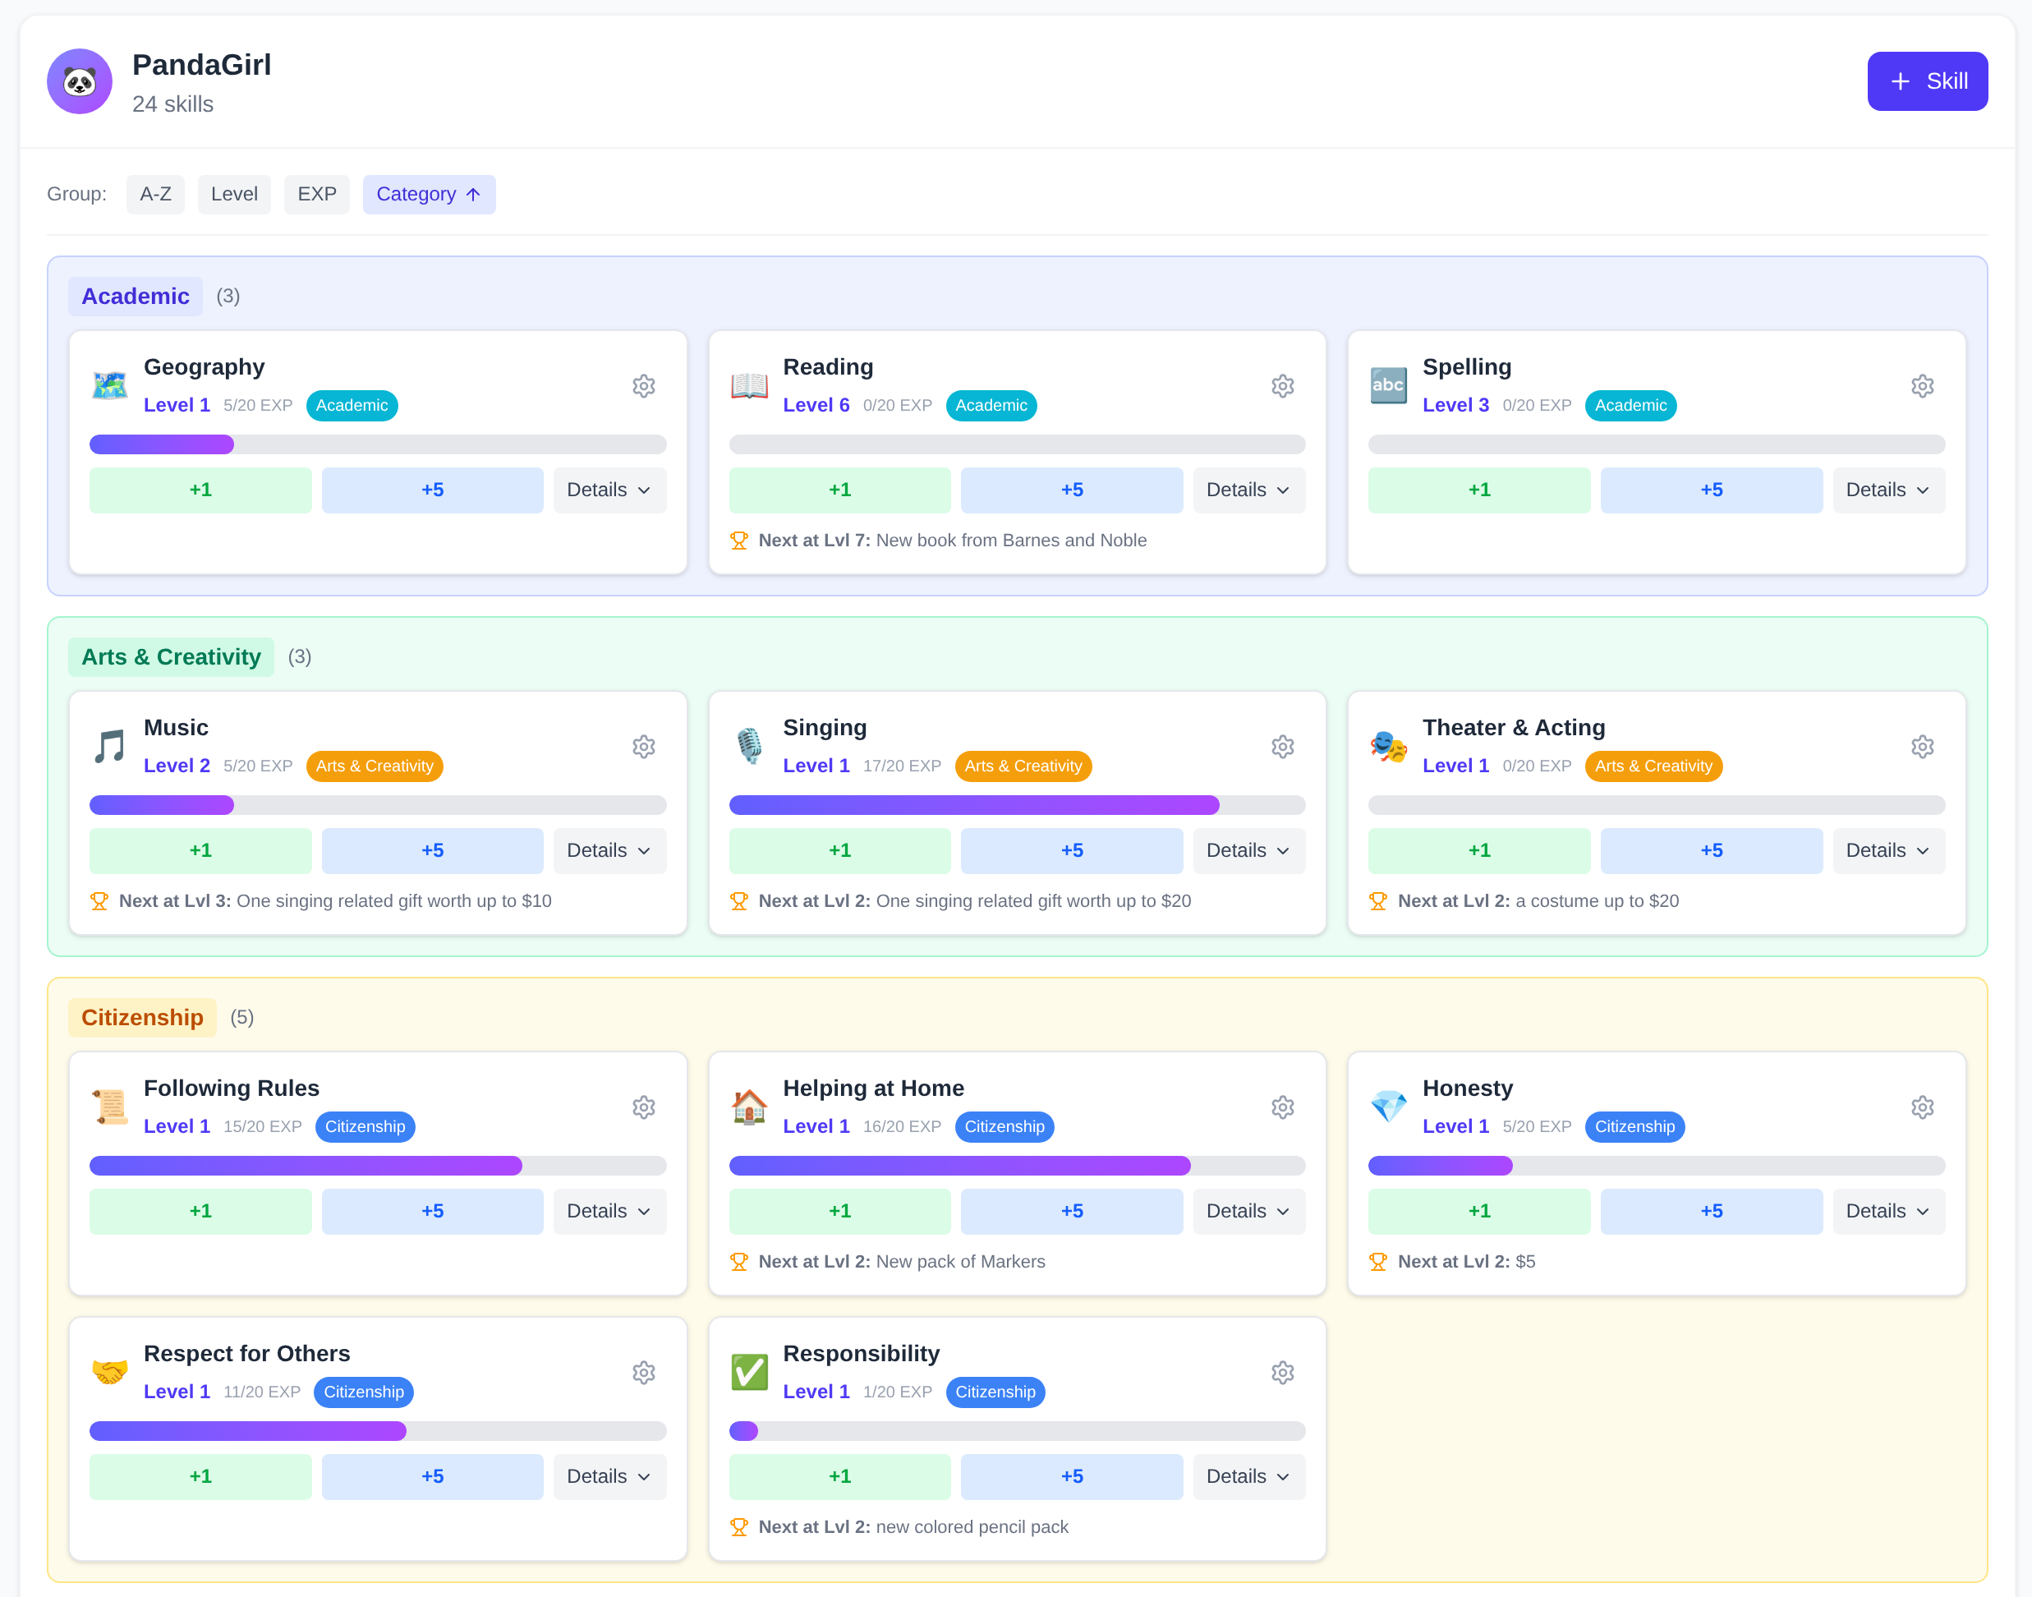Open settings for the Music skill
This screenshot has height=1597, width=2032.
[643, 746]
